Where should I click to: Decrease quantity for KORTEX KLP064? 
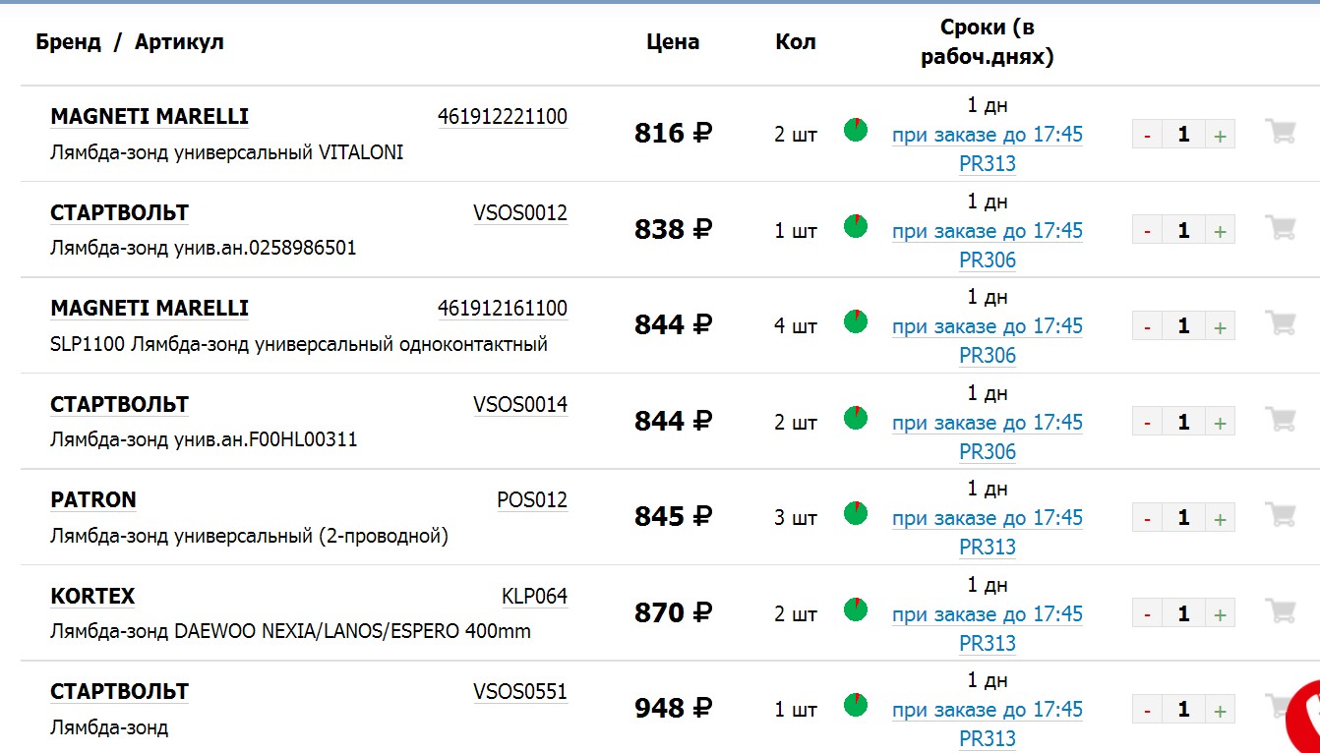(1148, 614)
